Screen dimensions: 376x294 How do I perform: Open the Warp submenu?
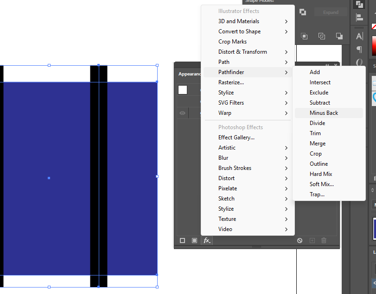[248, 113]
